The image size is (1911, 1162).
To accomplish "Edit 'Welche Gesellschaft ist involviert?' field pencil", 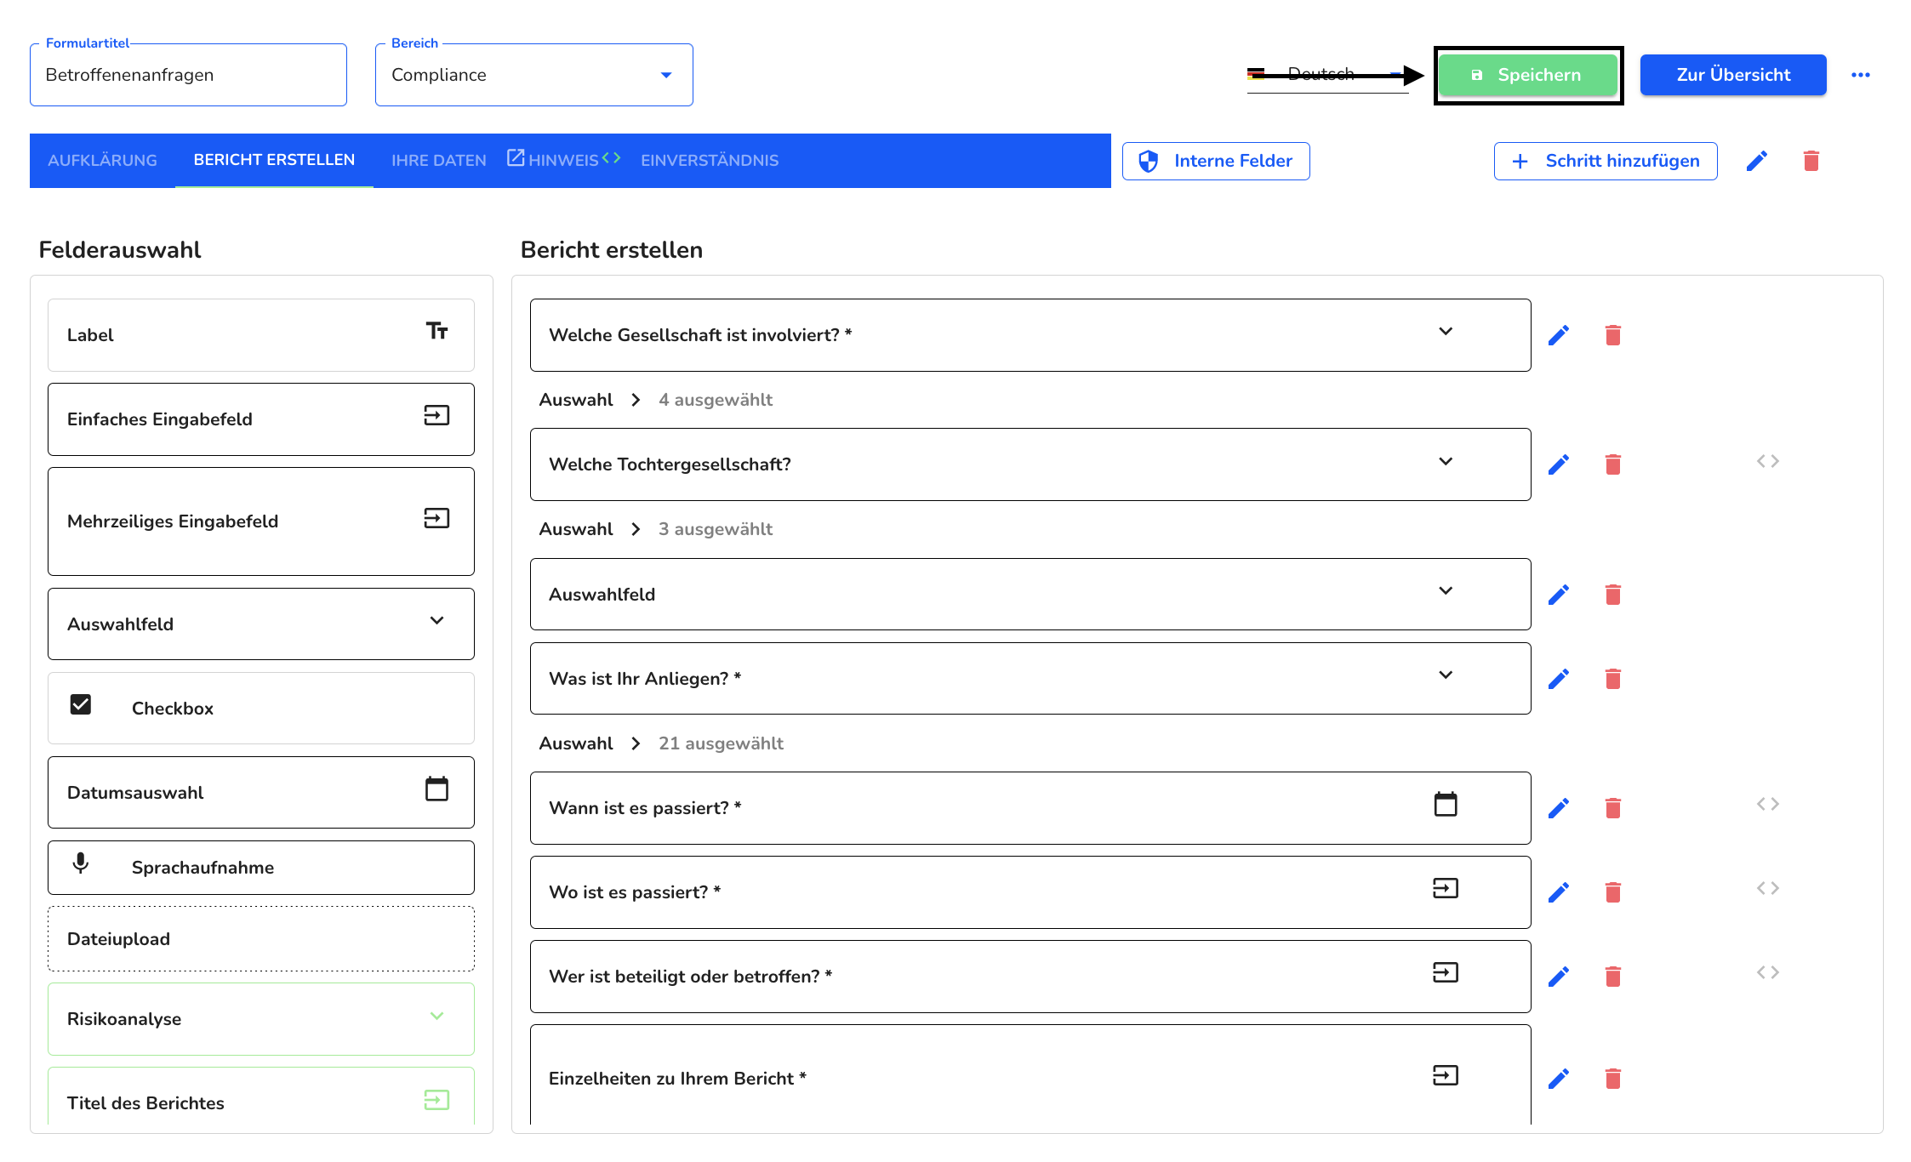I will 1558,335.
